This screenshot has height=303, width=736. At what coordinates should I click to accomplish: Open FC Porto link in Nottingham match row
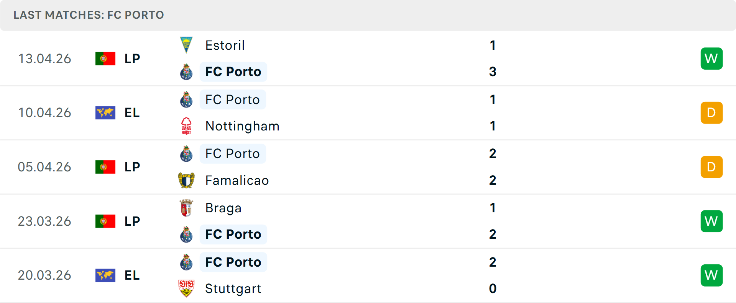(x=233, y=99)
